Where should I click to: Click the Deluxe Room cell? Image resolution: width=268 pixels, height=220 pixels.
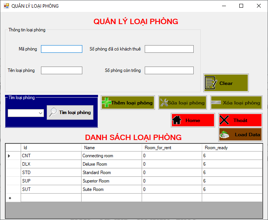click(x=112, y=164)
